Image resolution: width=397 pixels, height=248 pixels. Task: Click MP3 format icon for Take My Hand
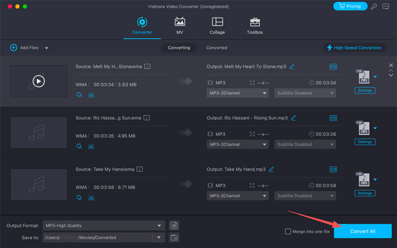(x=363, y=180)
